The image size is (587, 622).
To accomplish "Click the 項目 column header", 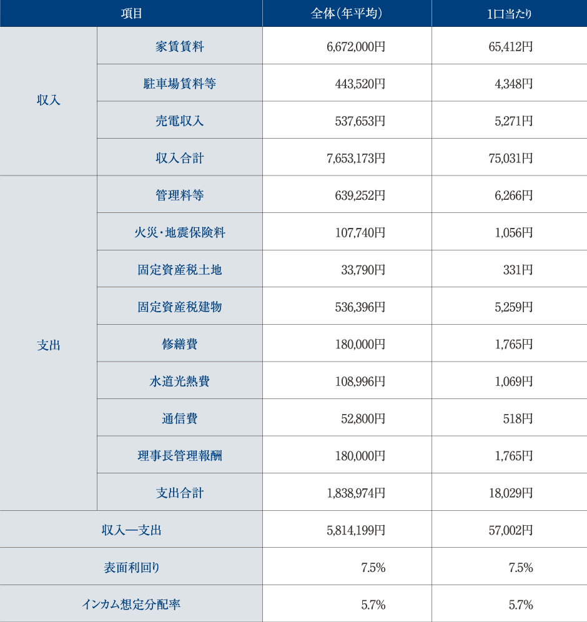I will 131,14.
